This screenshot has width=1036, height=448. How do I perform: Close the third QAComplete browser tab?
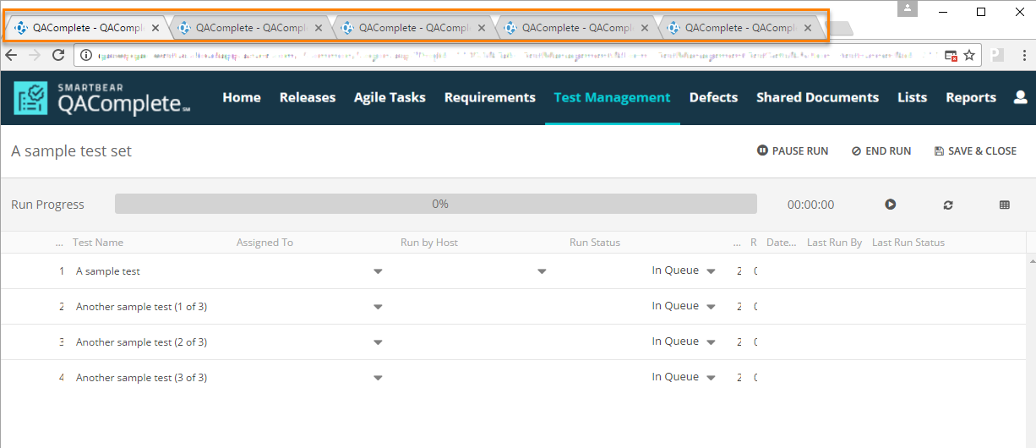pos(482,28)
